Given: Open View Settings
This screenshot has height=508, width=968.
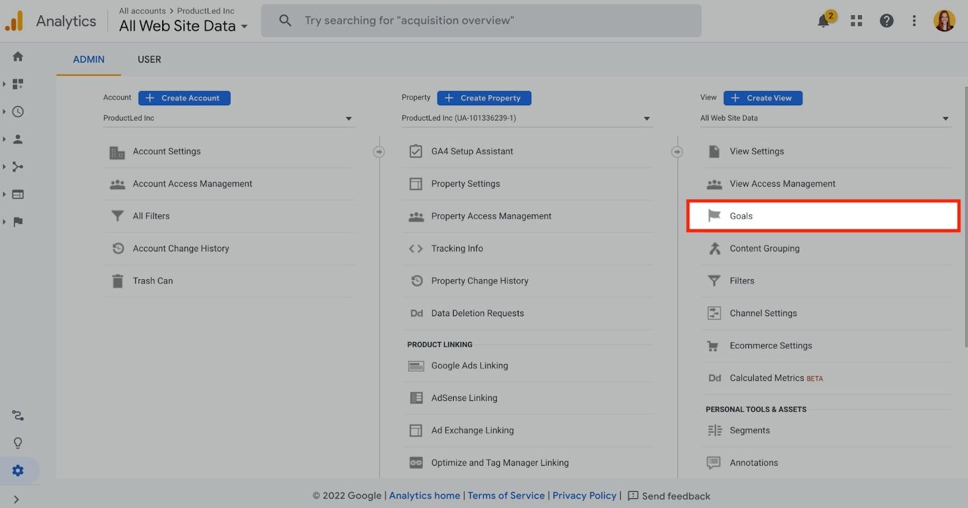Looking at the screenshot, I should [x=826, y=151].
